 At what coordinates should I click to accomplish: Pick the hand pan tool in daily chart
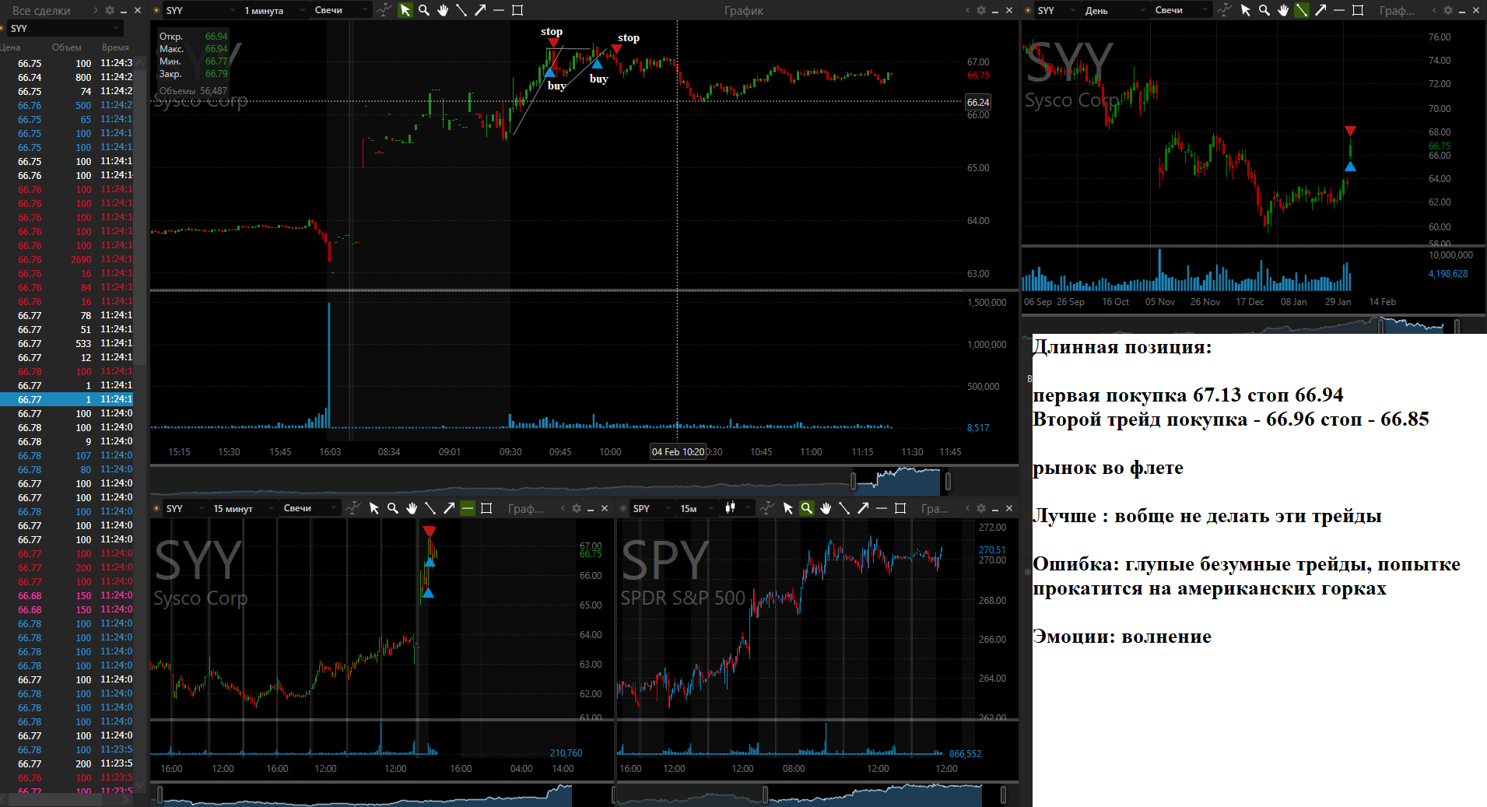coord(1283,10)
